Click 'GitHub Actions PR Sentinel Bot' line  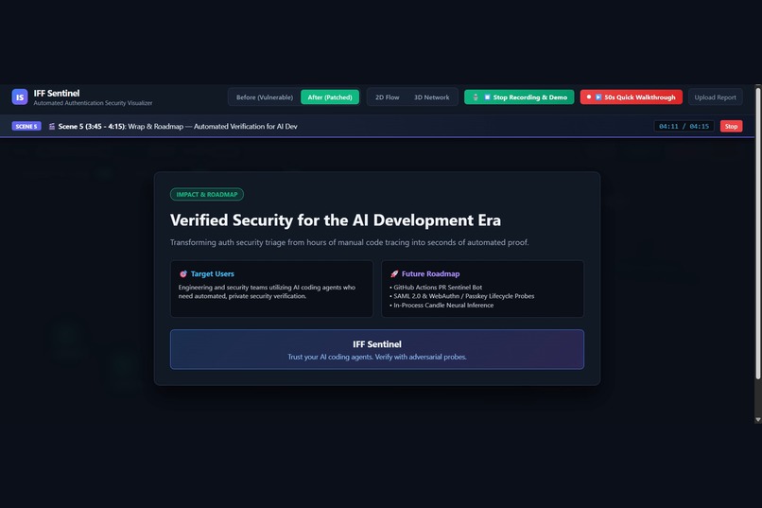coord(436,288)
